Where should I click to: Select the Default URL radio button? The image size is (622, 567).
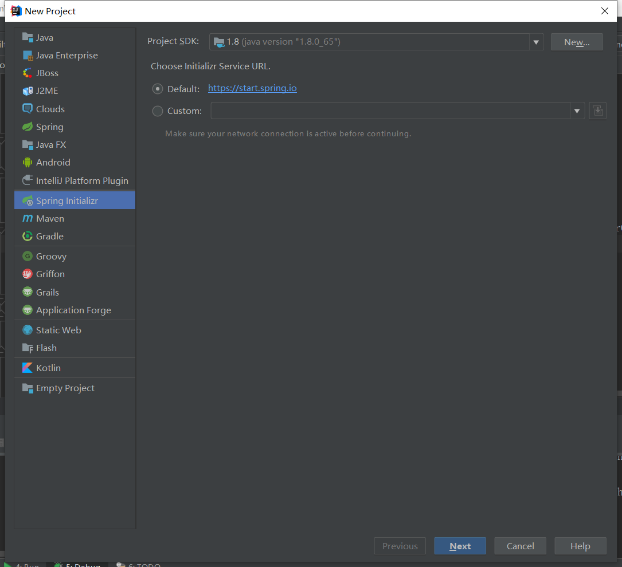tap(158, 89)
